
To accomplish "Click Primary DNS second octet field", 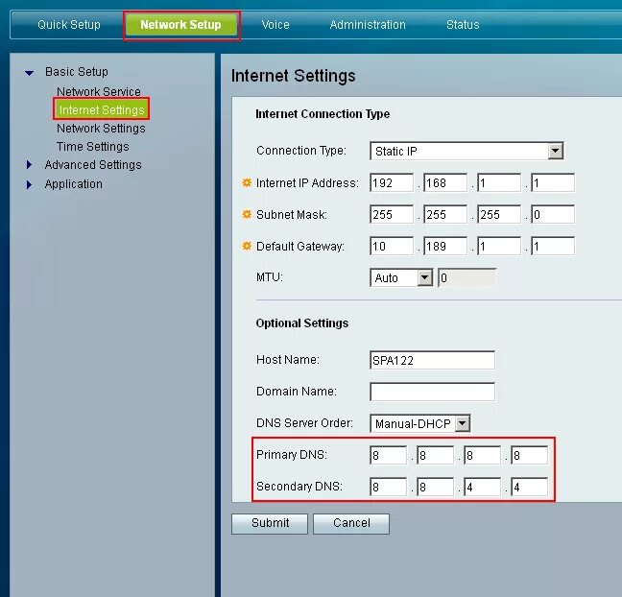I will pyautogui.click(x=435, y=455).
